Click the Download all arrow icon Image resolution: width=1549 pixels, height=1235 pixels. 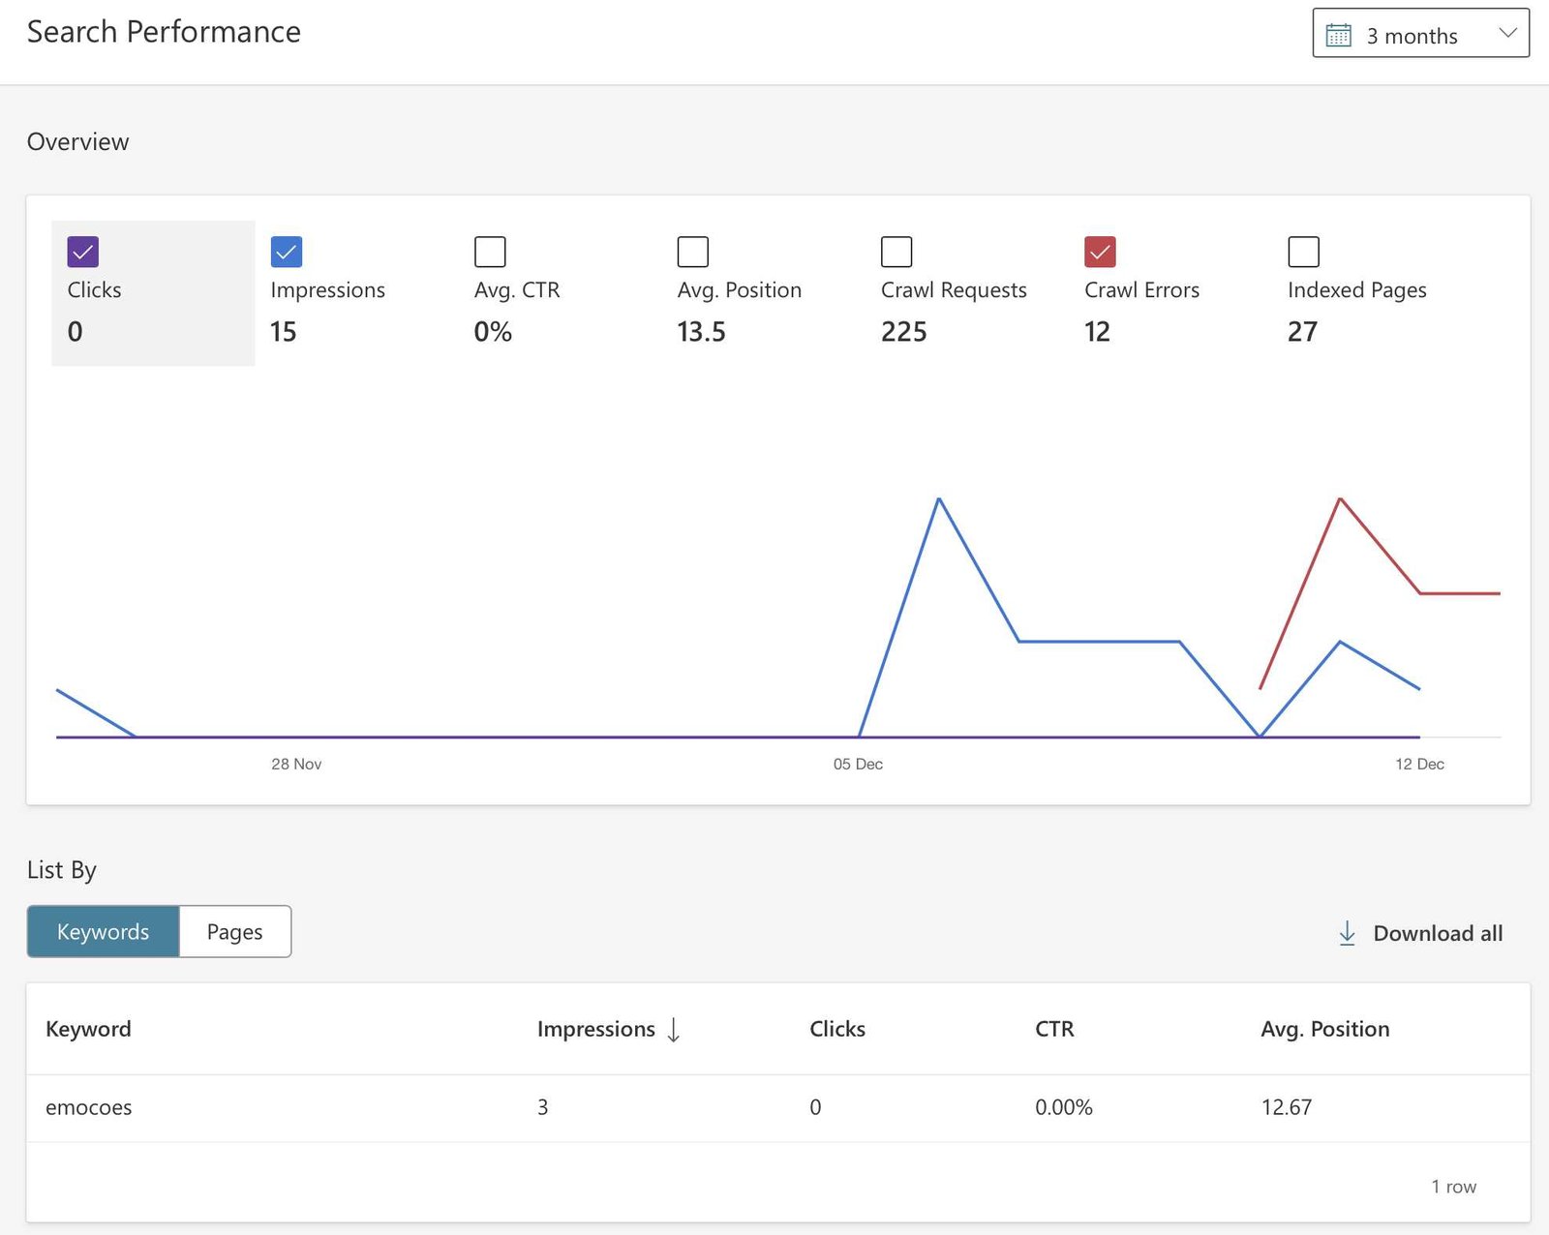(x=1347, y=933)
